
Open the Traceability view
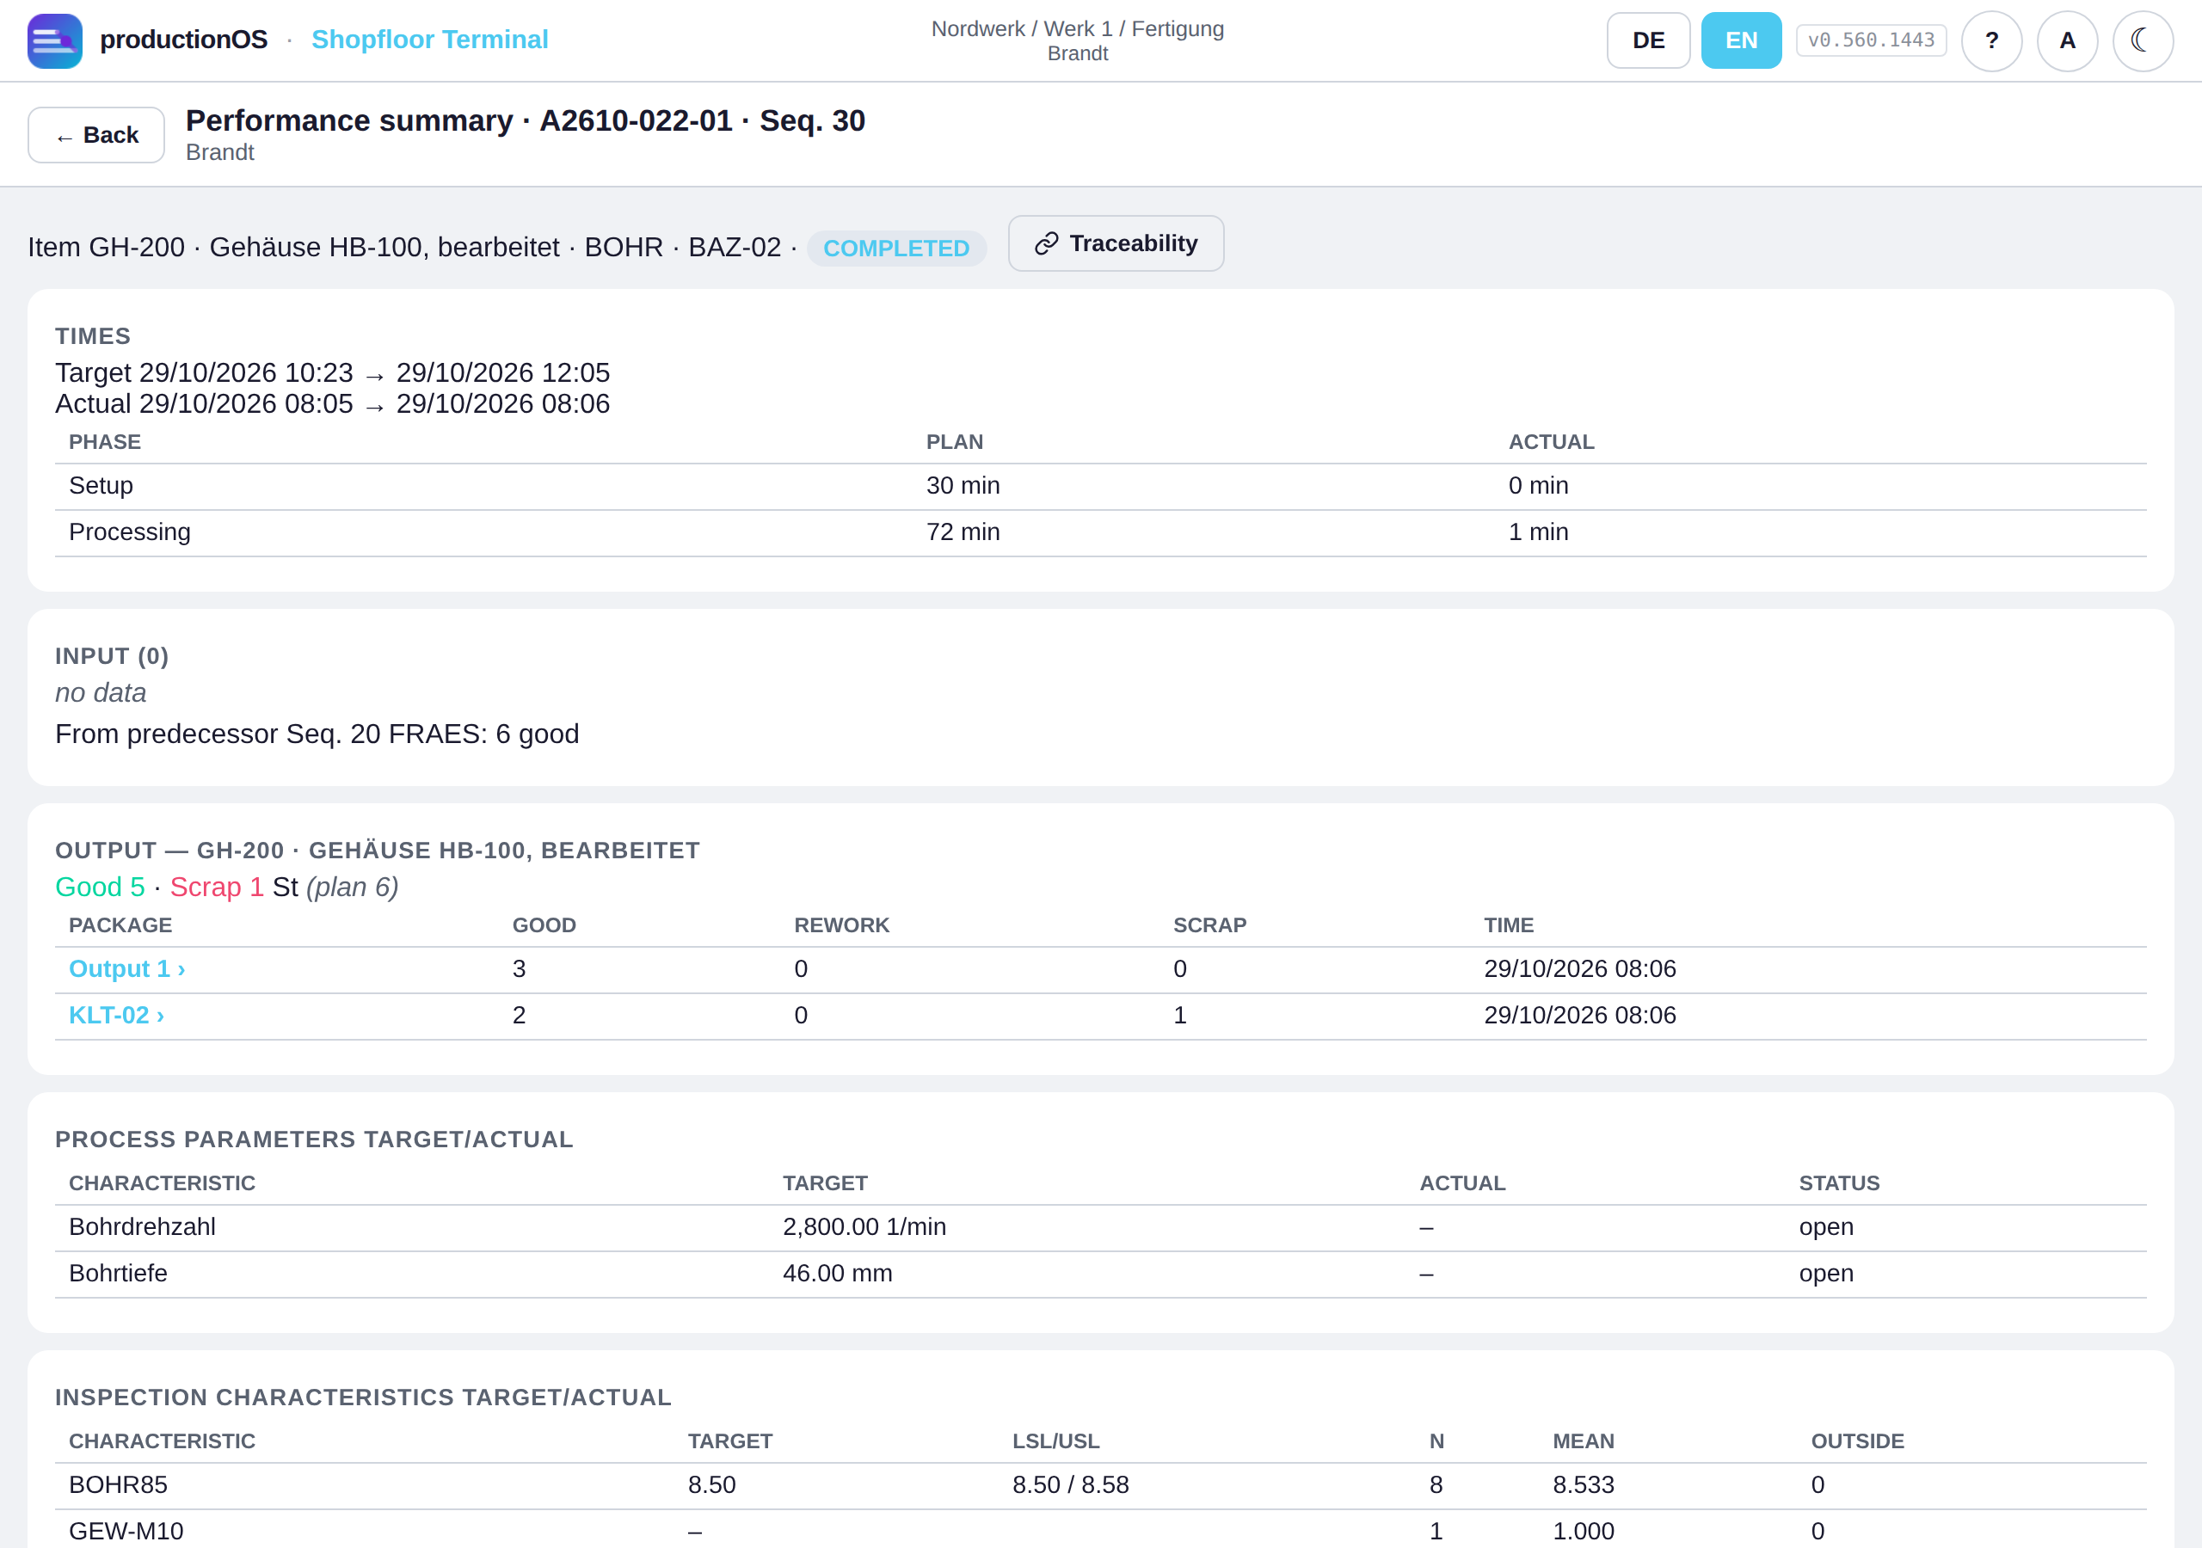point(1116,243)
